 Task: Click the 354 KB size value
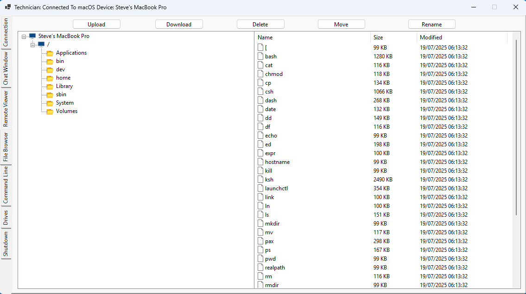[381, 188]
